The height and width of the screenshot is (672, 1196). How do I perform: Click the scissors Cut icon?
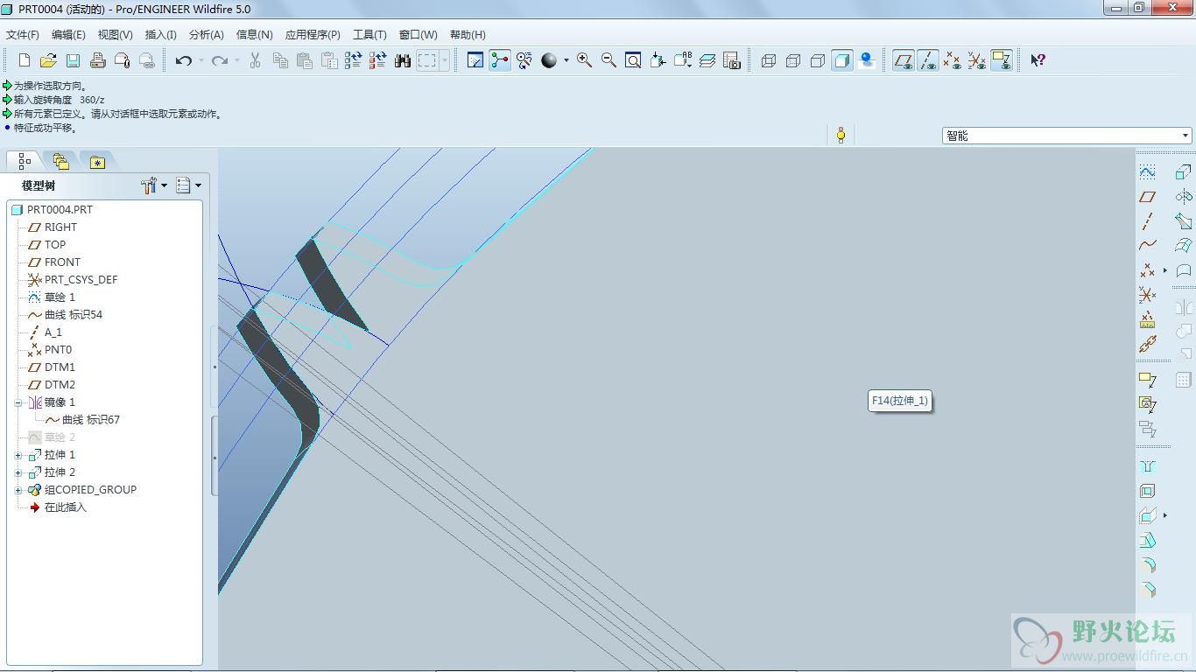255,60
